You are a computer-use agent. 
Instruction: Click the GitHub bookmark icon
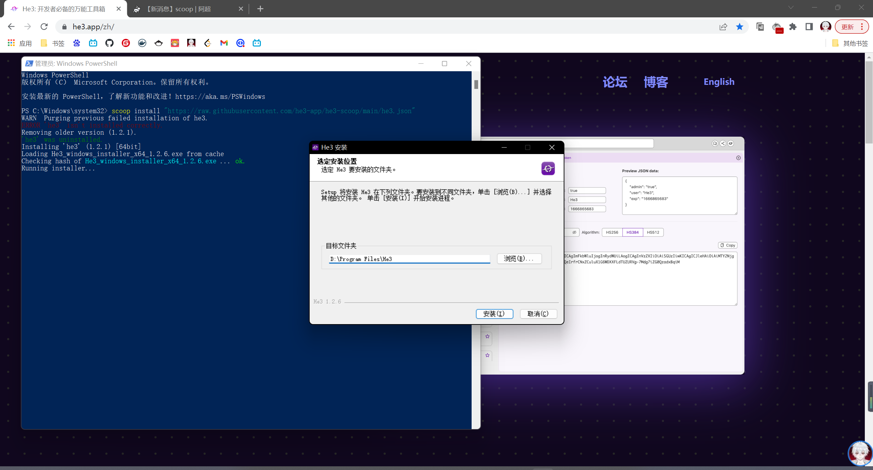click(109, 43)
